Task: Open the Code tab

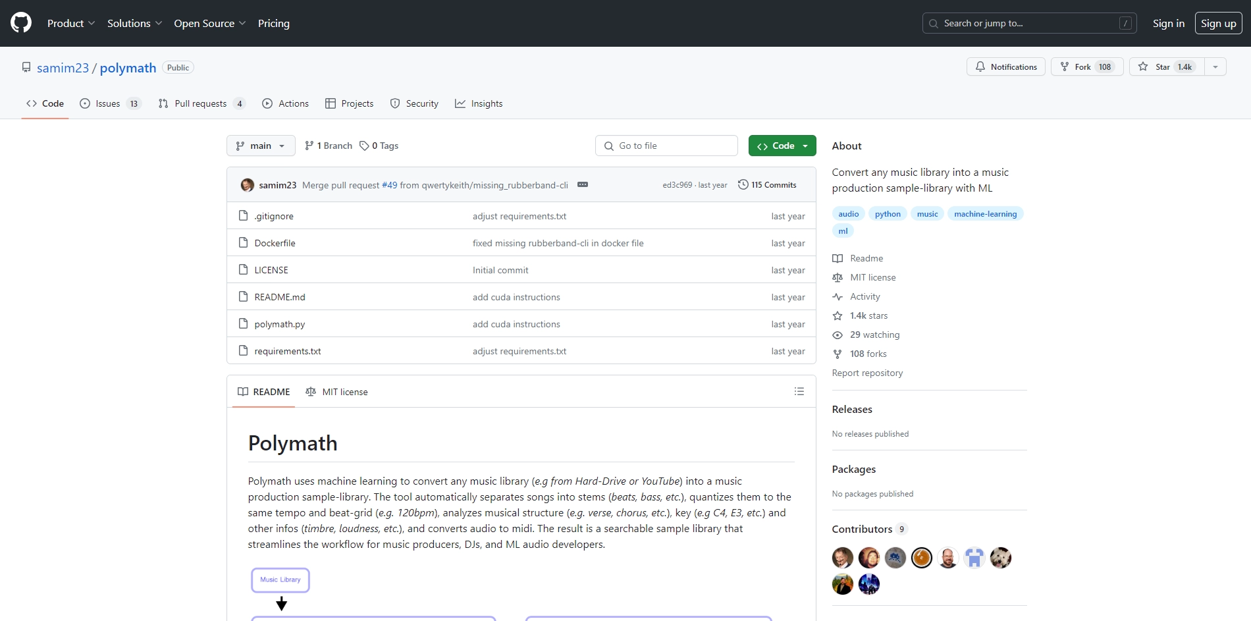Action: pyautogui.click(x=45, y=103)
